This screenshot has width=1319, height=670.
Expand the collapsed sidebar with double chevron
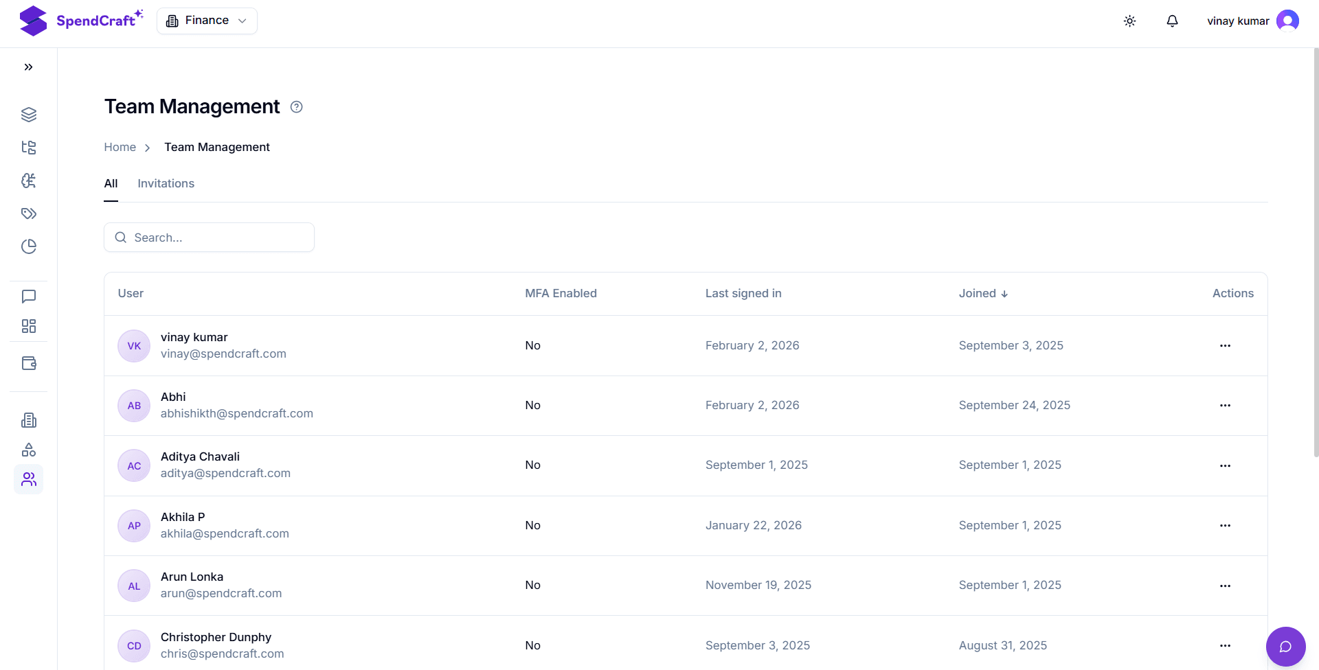(x=28, y=67)
